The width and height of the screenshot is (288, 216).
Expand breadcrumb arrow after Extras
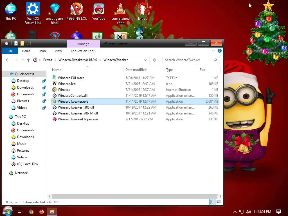click(55, 60)
